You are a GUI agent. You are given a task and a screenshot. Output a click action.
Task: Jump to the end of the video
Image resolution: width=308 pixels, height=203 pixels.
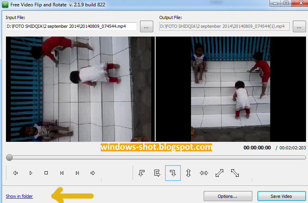pos(77,173)
